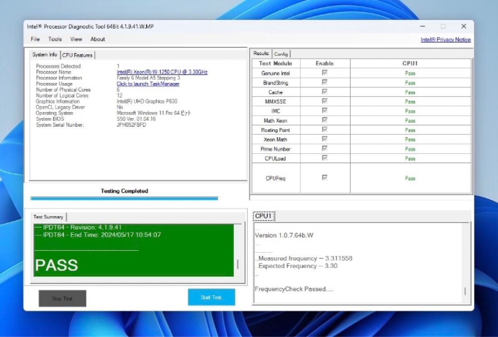Toggle the Floating Point enable checkbox
The height and width of the screenshot is (337, 498).
[325, 129]
